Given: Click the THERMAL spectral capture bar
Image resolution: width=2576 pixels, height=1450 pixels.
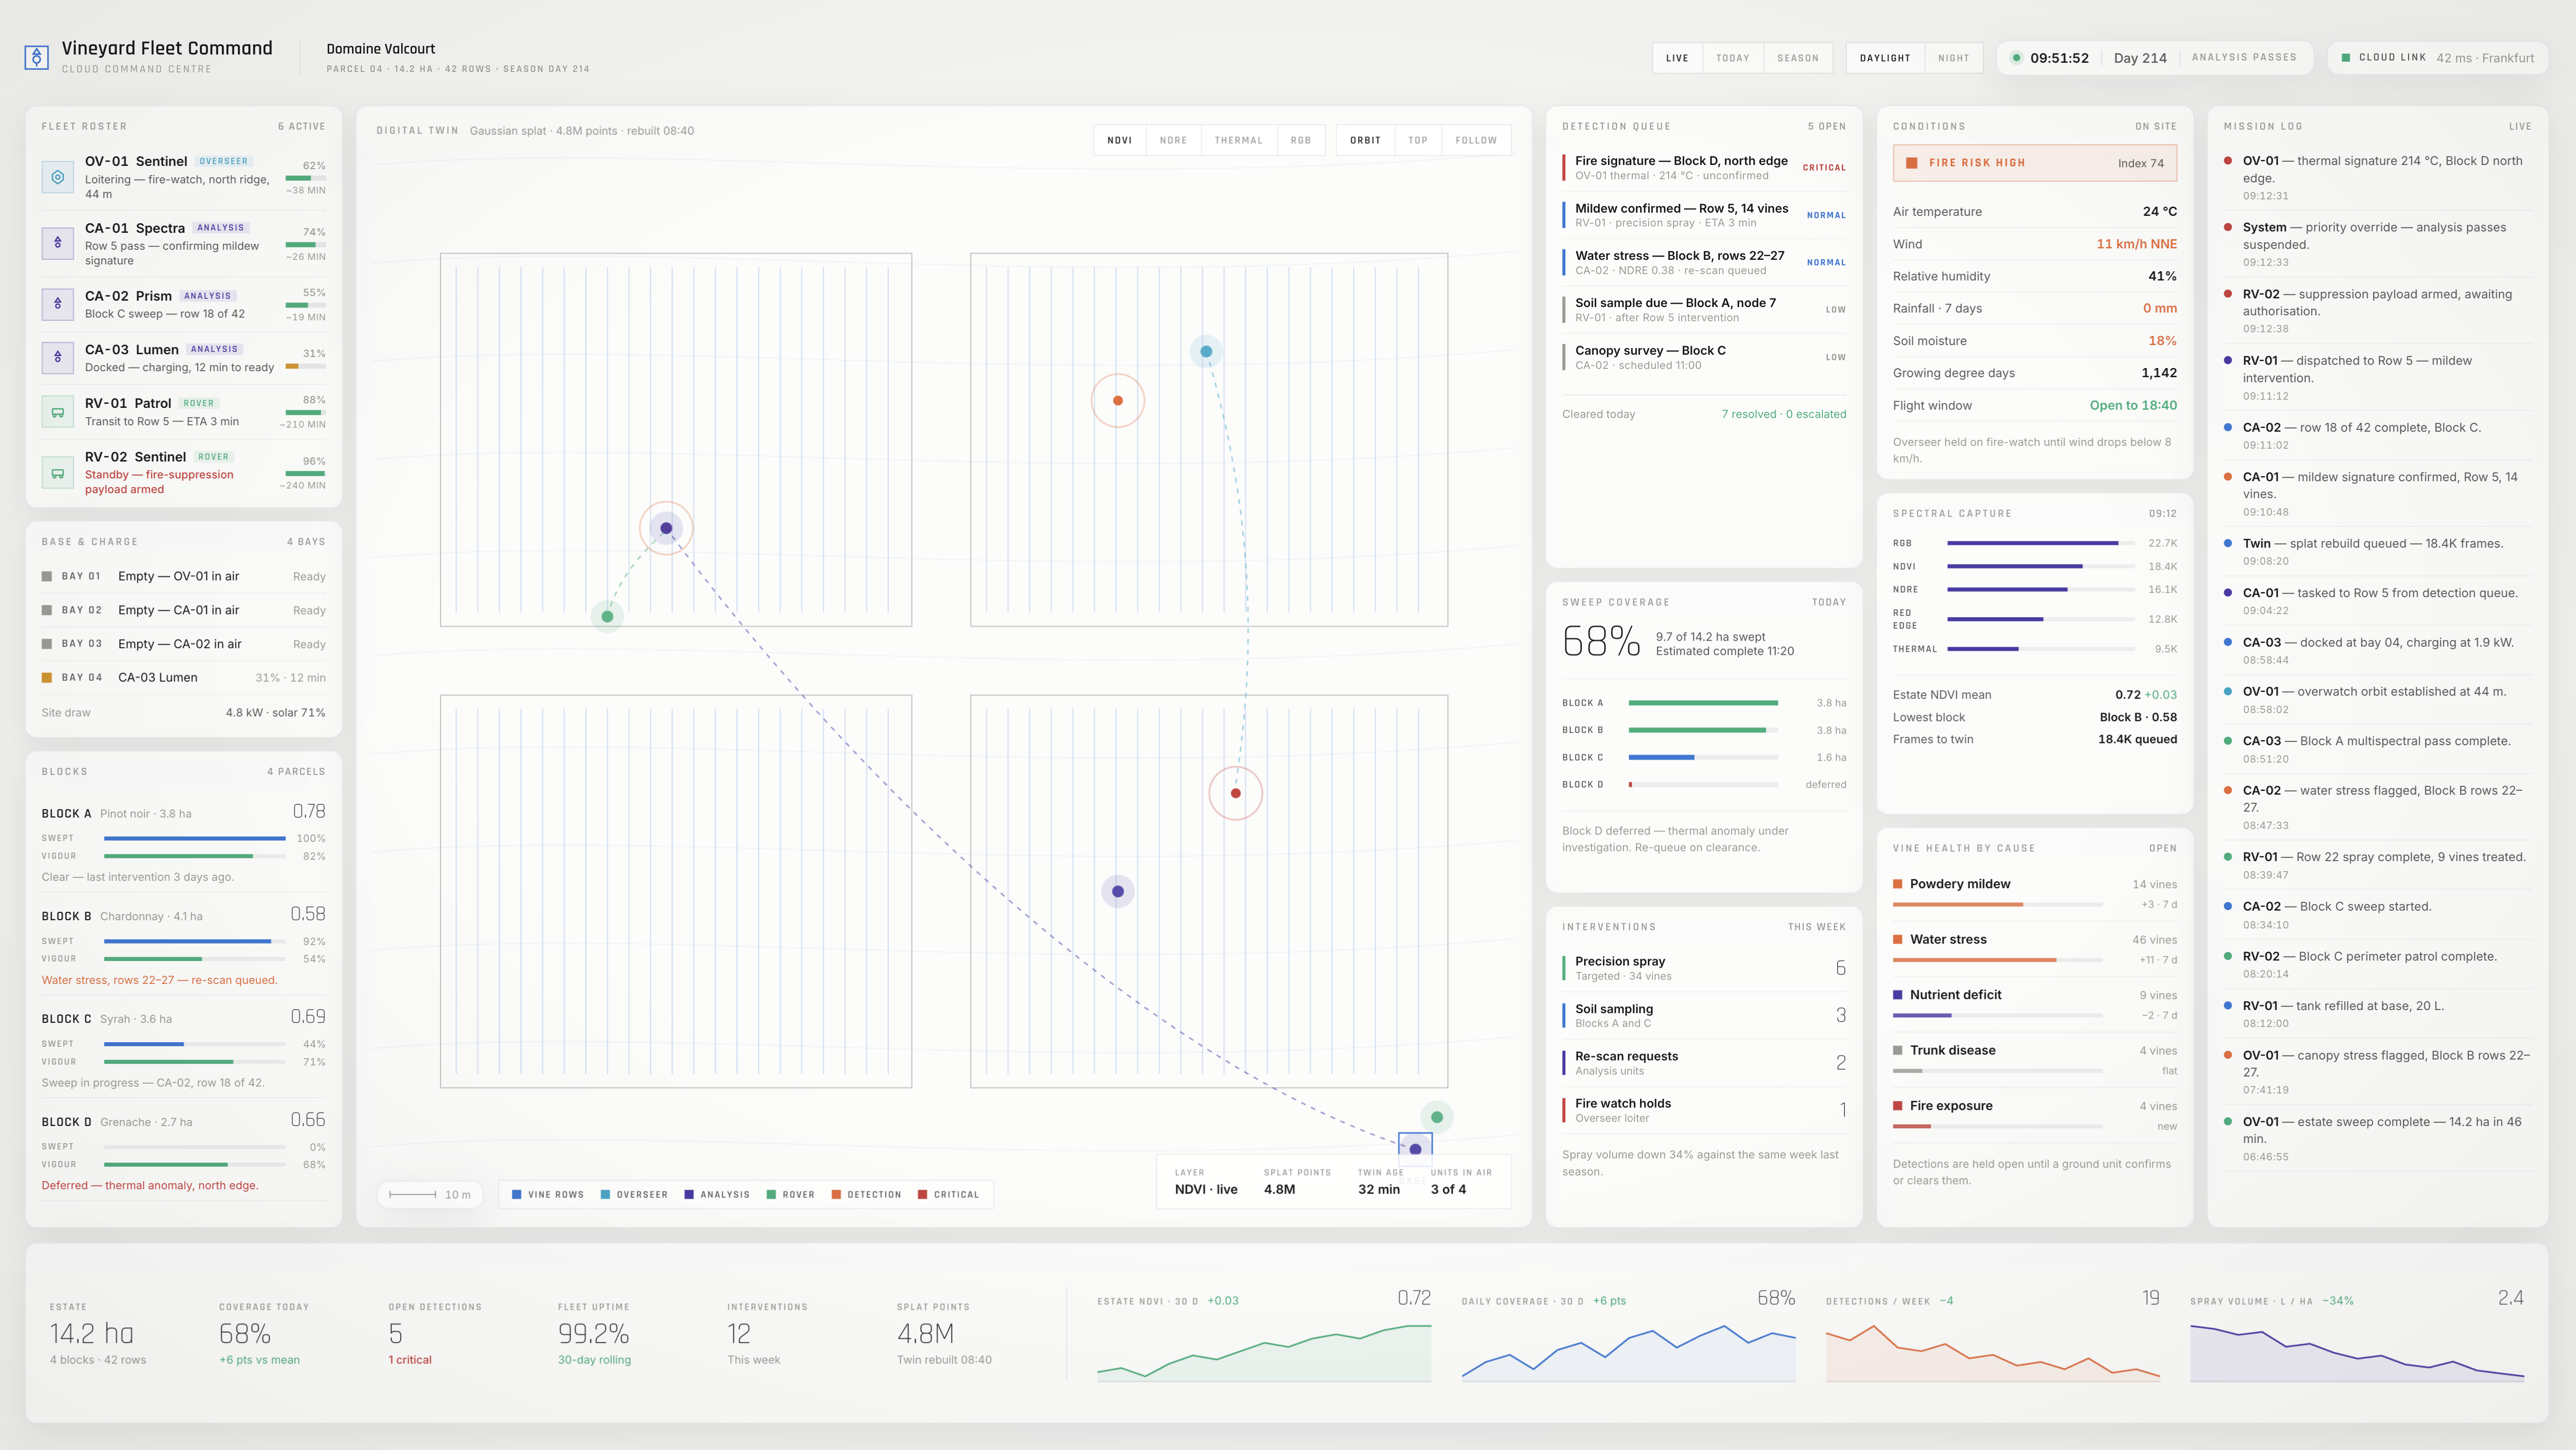Looking at the screenshot, I should pyautogui.click(x=2041, y=649).
